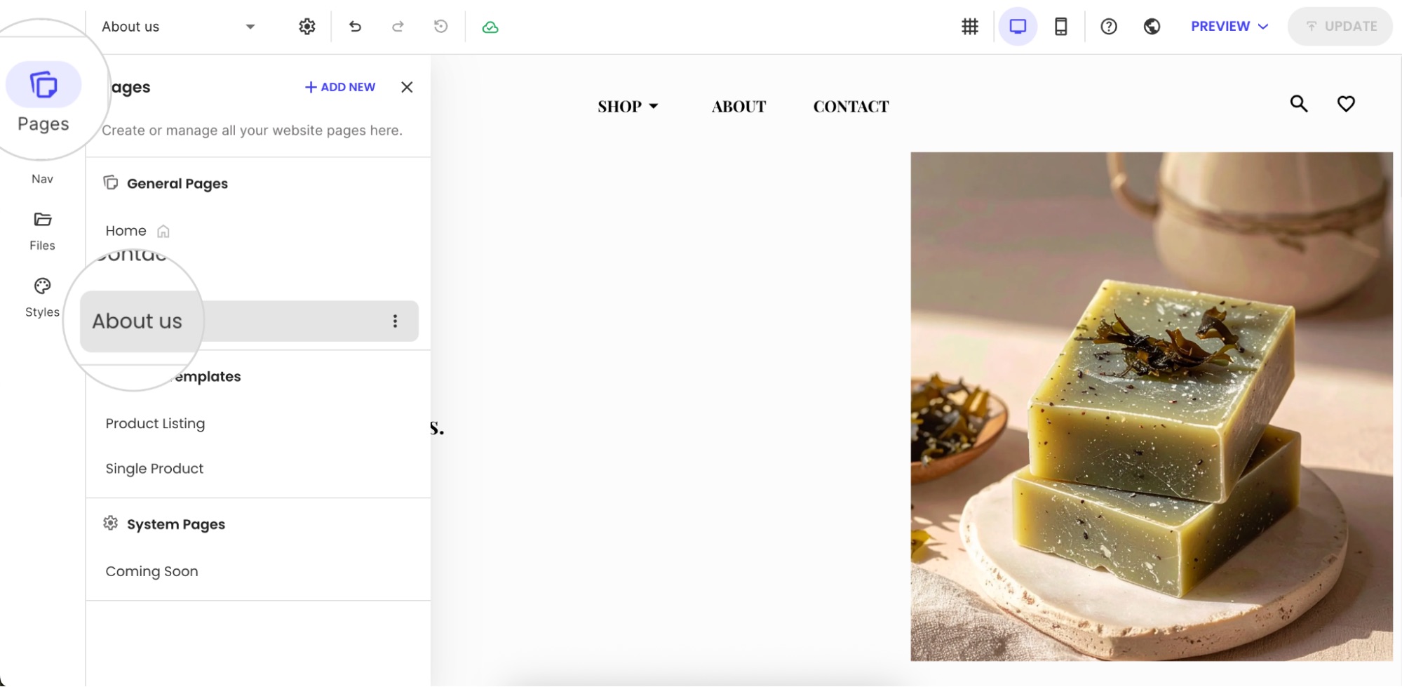Open About us page options menu
The image size is (1402, 687).
click(395, 321)
